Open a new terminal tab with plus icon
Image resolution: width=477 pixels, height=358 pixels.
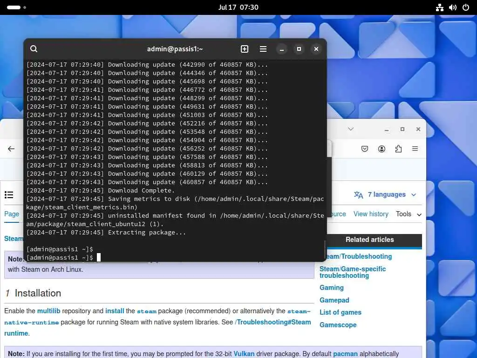(x=245, y=49)
